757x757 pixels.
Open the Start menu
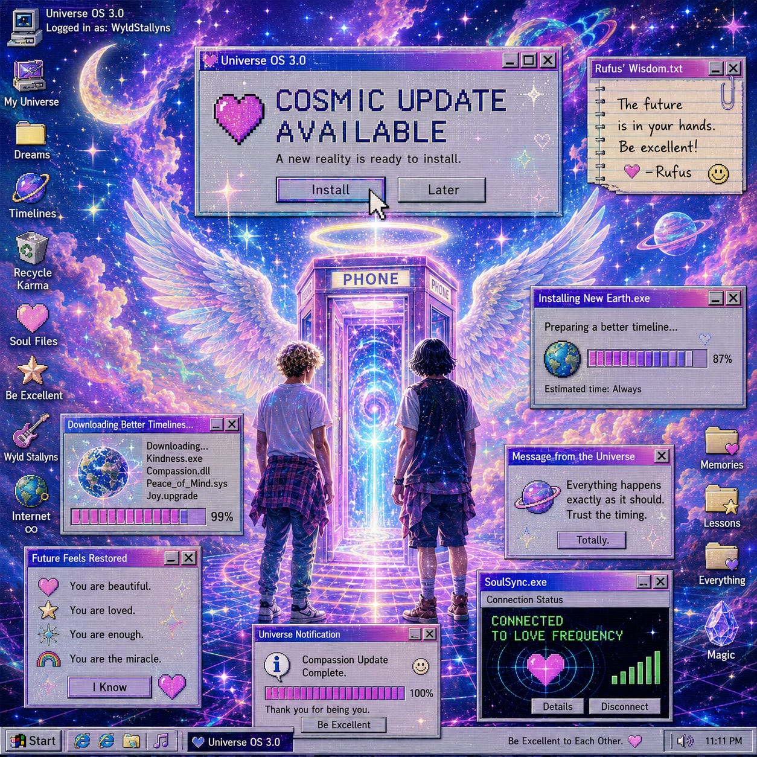[x=34, y=741]
